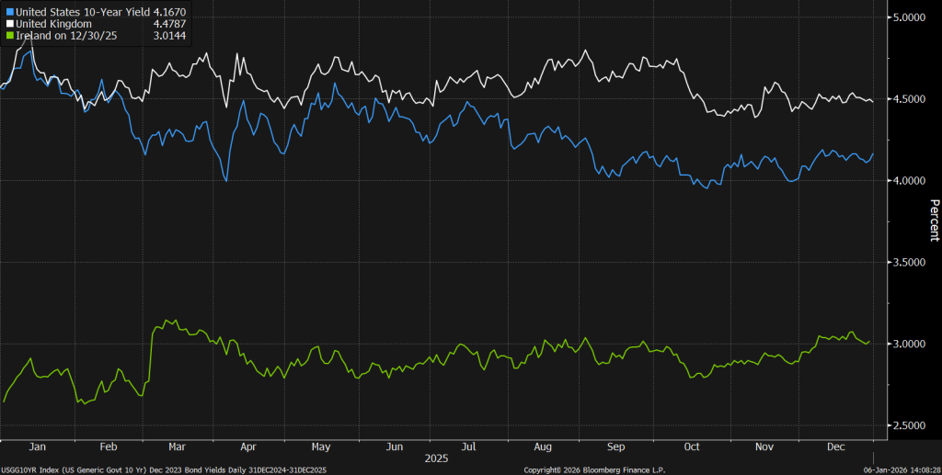942x475 pixels.
Task: Click the 4.1670 value in legend
Action: [x=167, y=10]
